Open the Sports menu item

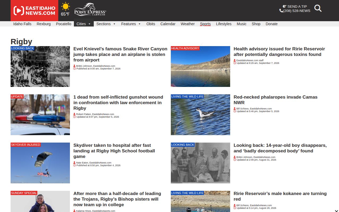point(205,24)
